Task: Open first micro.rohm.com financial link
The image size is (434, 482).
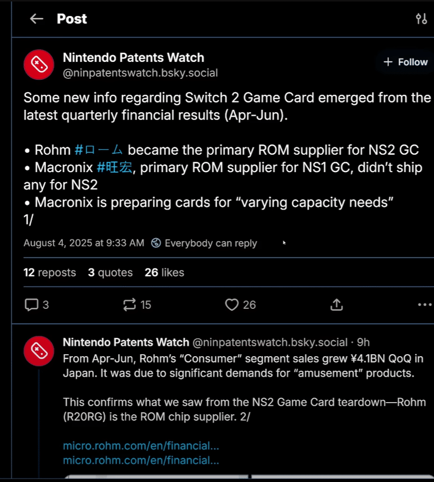Action: click(141, 446)
